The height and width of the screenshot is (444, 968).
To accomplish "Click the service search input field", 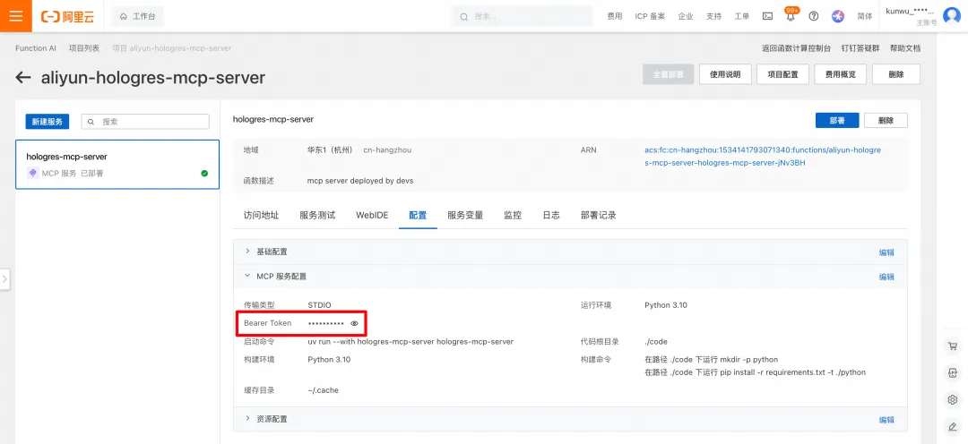I will pyautogui.click(x=146, y=122).
